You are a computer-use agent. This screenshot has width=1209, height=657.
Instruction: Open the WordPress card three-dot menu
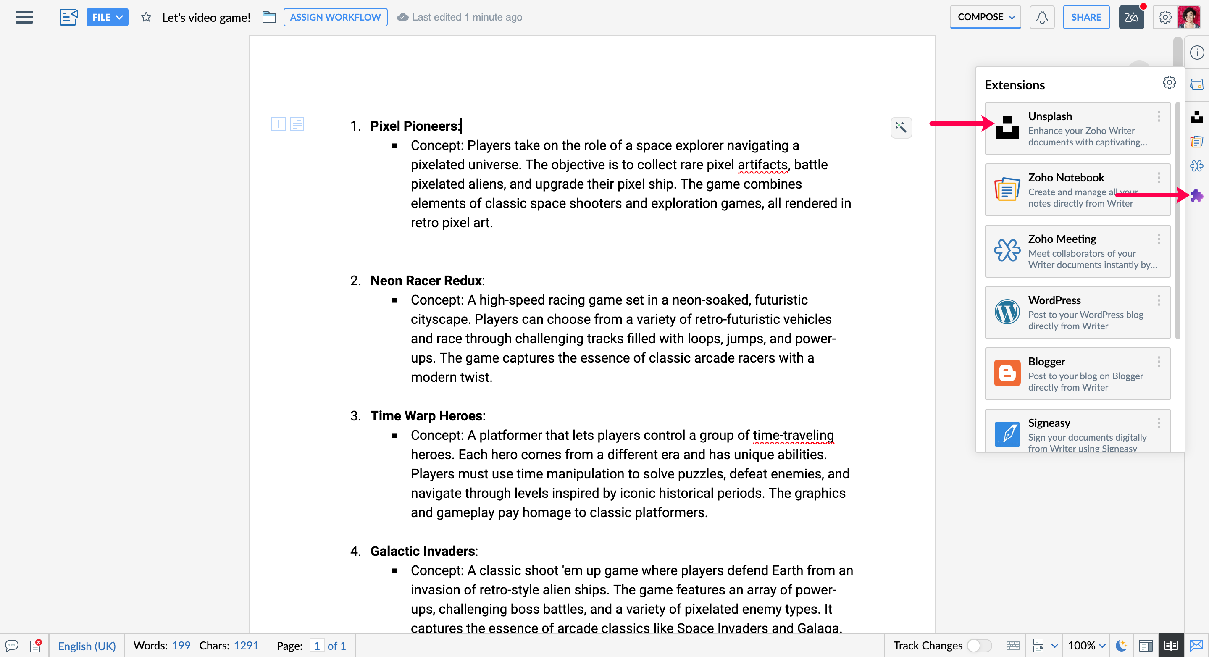click(x=1158, y=300)
